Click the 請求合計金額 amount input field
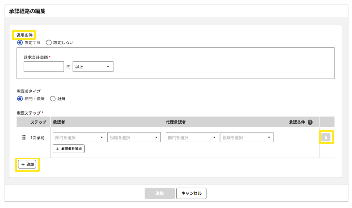352x208 pixels. coord(44,67)
